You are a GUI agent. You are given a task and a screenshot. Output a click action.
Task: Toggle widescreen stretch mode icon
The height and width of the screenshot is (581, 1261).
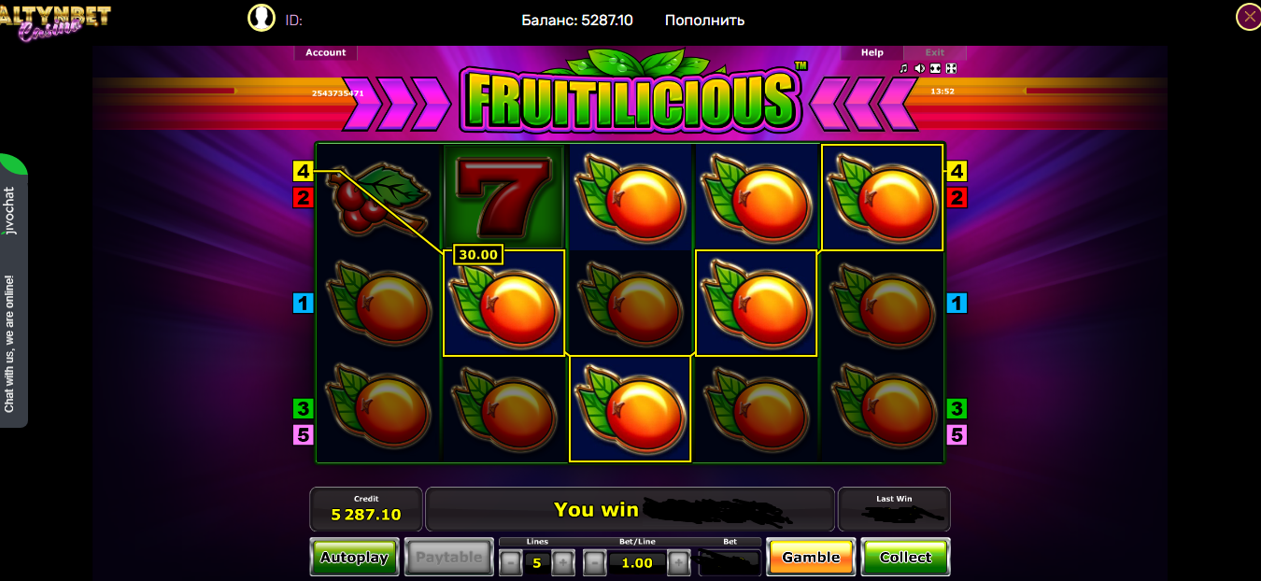point(935,68)
